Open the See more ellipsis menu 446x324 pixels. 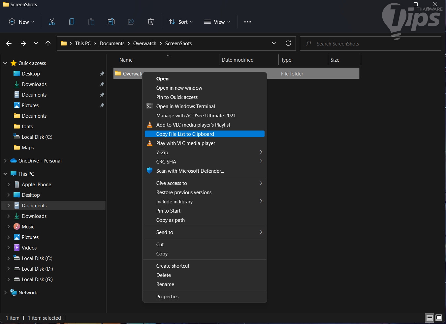tap(247, 22)
